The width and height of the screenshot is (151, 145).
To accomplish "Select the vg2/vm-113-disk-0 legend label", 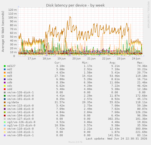I will click(x=21, y=125).
